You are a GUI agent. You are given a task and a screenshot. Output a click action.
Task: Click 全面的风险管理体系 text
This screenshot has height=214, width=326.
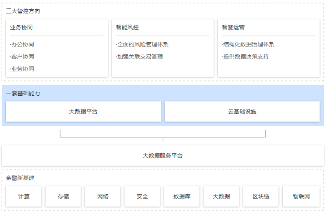coord(142,44)
